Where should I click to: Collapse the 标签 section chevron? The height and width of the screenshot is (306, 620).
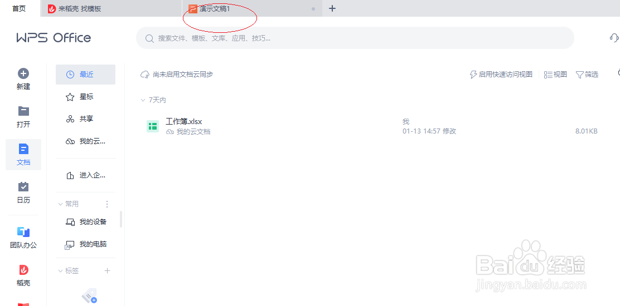61,271
